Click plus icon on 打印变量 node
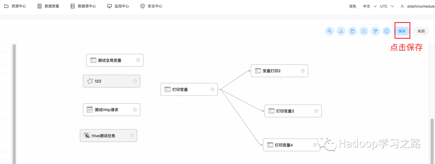The height and width of the screenshot is (164, 435). [212, 89]
